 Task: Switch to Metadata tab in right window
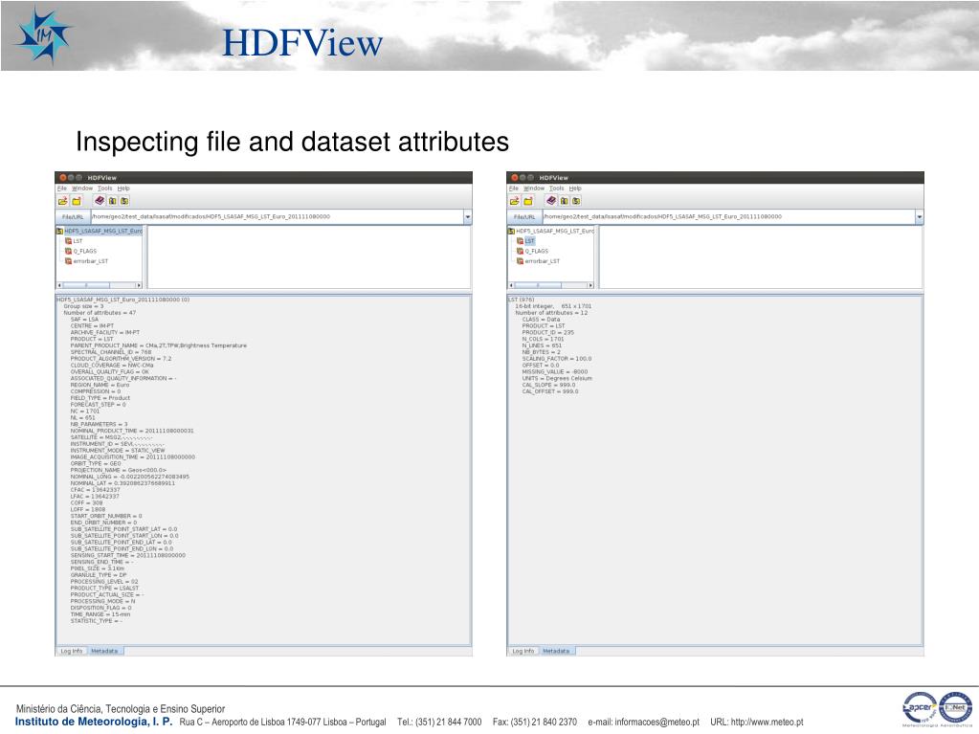tap(556, 651)
